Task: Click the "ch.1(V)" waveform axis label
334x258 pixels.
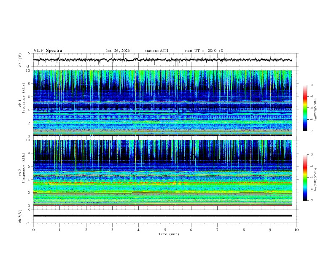Action: [x=20, y=60]
